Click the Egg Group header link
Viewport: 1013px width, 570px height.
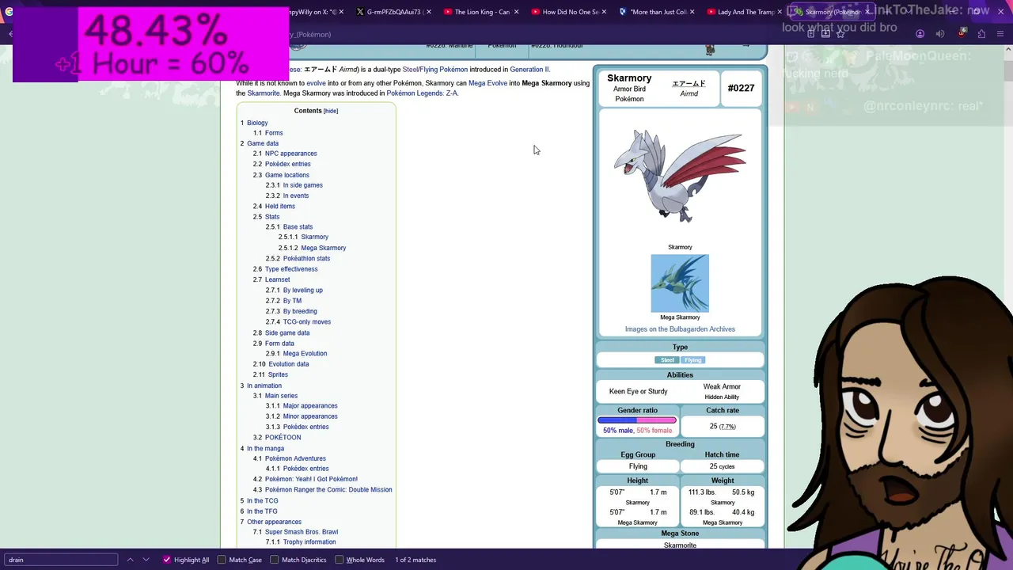[638, 455]
